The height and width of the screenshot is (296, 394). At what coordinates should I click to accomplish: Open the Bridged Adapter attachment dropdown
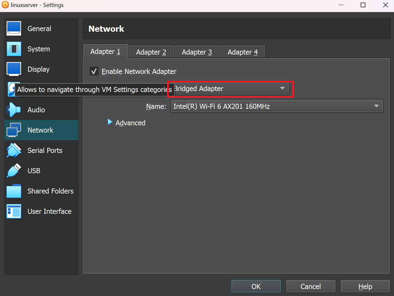click(x=232, y=89)
